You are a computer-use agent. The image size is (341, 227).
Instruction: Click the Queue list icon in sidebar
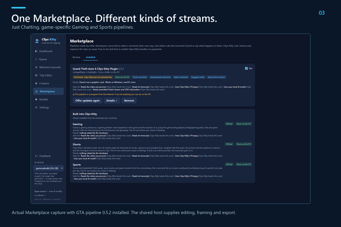click(x=36, y=59)
